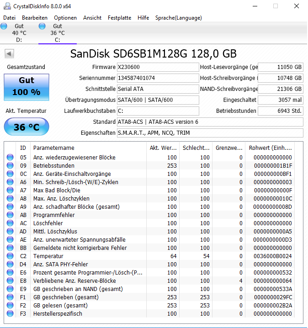This screenshot has height=328, width=308.
Task: Switch to D: drive tab showing 40 °C
Action: tap(19, 32)
